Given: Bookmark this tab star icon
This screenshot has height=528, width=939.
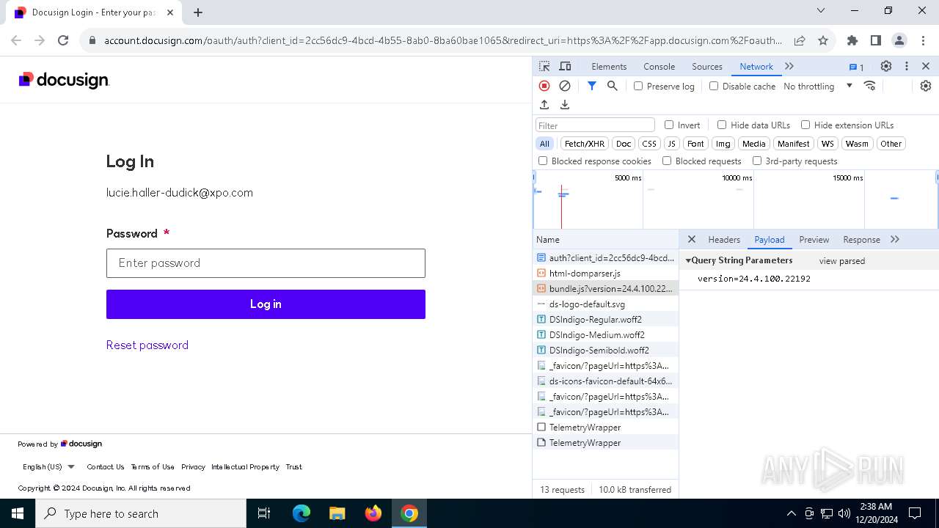Looking at the screenshot, I should pos(823,41).
